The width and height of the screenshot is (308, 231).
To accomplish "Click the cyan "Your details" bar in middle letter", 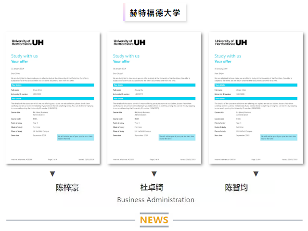I will tap(155, 85).
